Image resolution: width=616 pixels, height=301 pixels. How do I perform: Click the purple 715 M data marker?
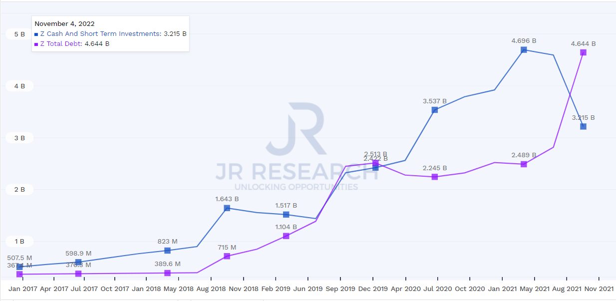227,256
